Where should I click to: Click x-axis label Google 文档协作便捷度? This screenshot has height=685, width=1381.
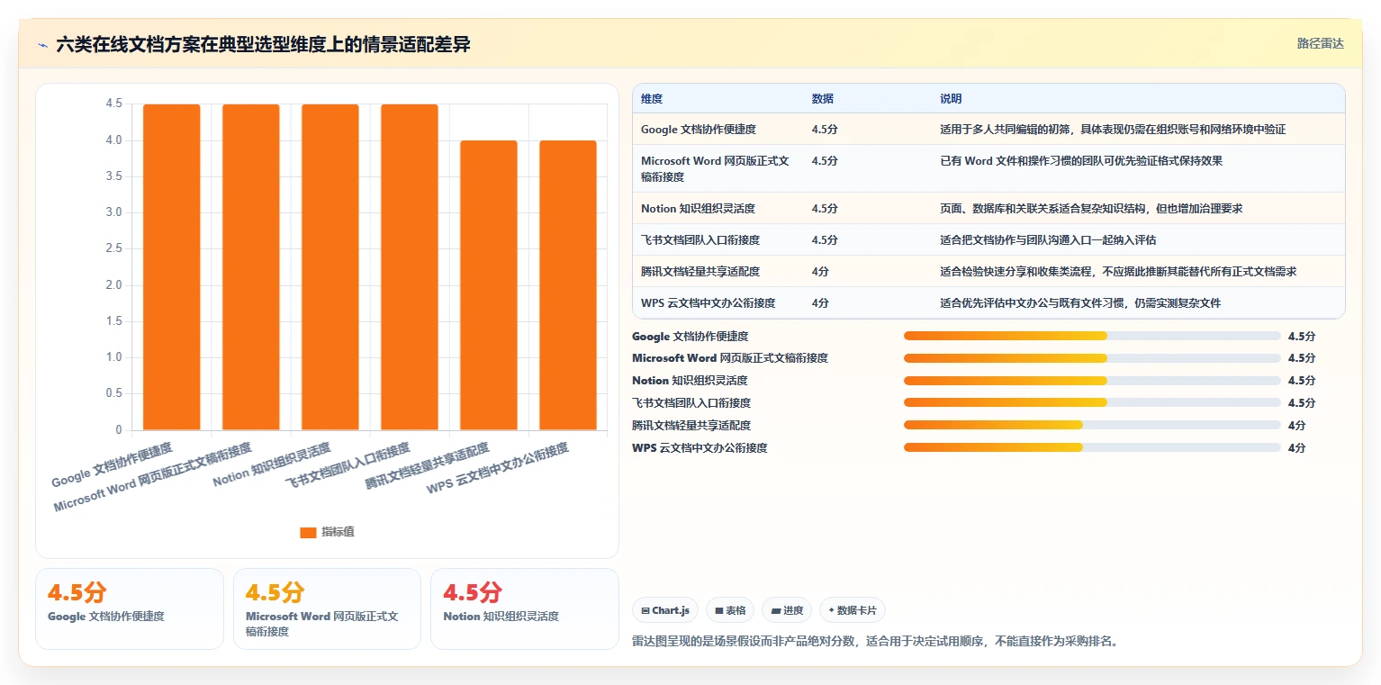112,464
